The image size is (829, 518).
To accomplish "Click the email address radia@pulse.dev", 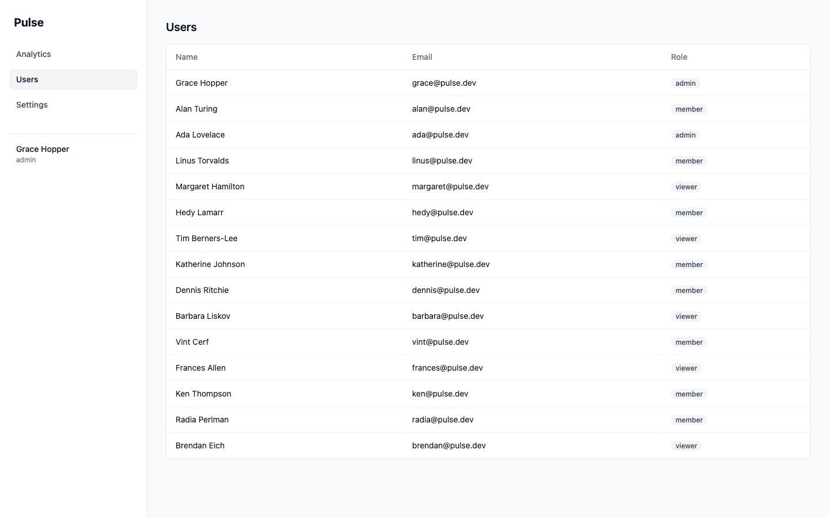I will pos(442,420).
